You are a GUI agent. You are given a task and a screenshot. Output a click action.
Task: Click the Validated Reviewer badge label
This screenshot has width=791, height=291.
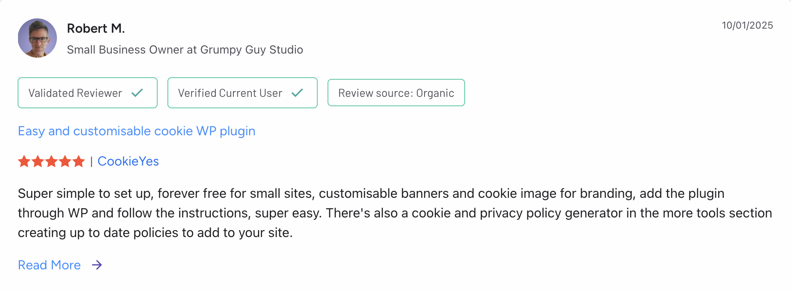75,93
